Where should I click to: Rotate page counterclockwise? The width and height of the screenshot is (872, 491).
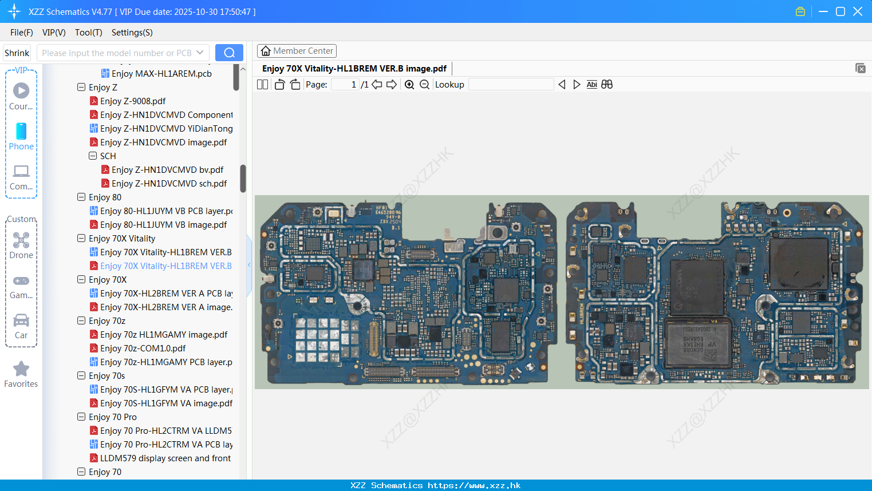(x=279, y=84)
